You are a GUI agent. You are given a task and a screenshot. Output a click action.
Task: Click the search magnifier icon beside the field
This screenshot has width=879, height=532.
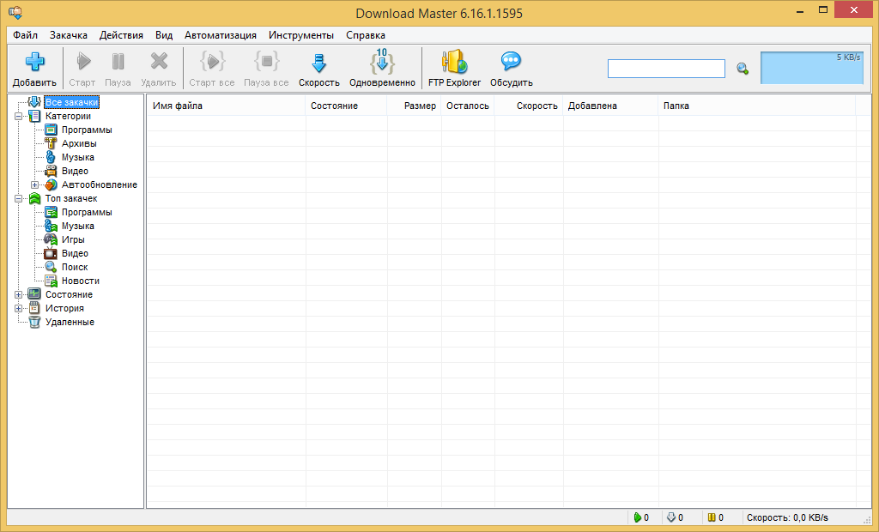coord(743,69)
